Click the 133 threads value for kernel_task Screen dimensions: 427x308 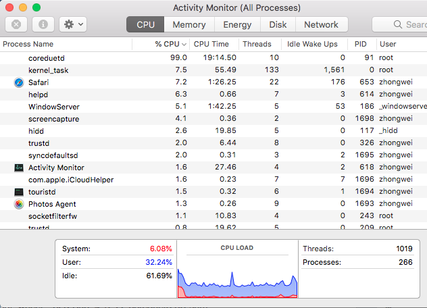point(272,70)
